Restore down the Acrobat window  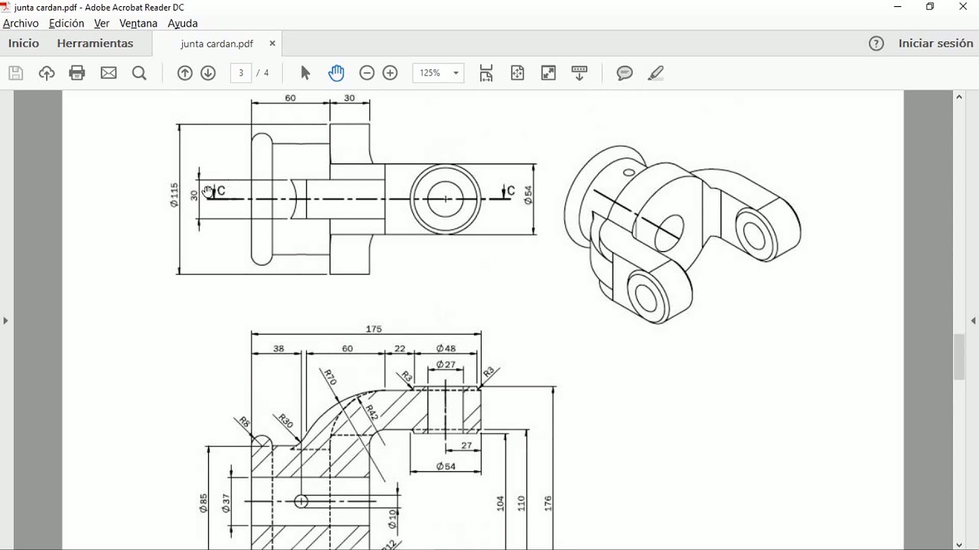(x=930, y=7)
